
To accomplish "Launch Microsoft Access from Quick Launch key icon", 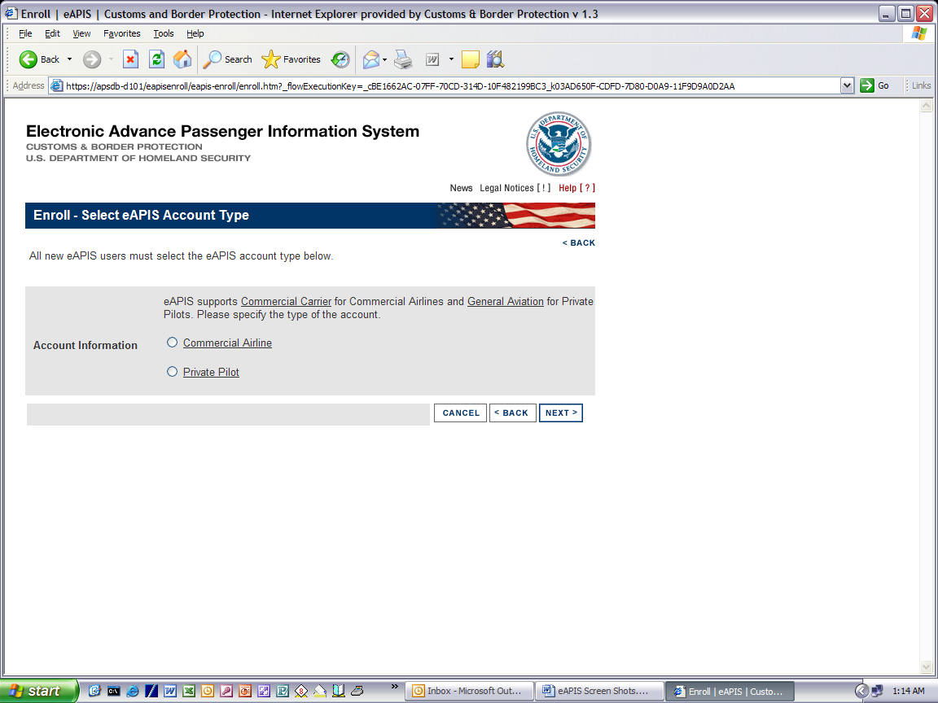I will point(226,691).
